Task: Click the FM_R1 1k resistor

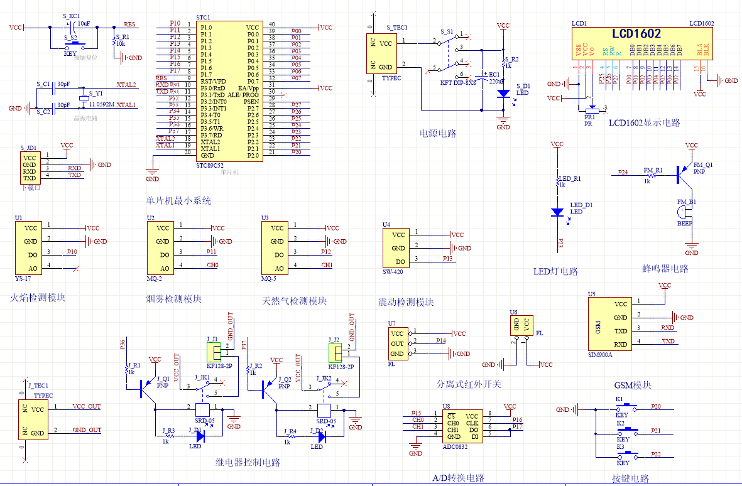Action: pyautogui.click(x=653, y=175)
